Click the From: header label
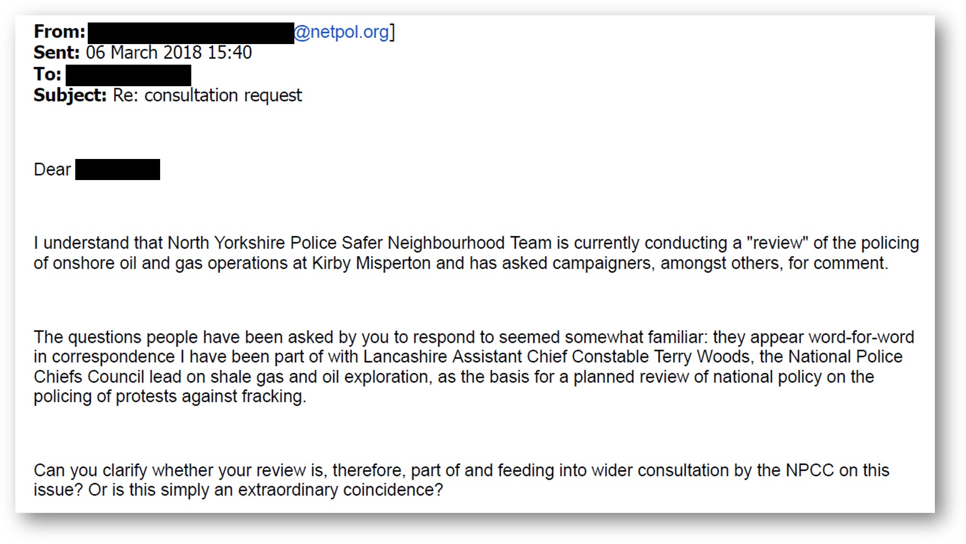Image resolution: width=966 pixels, height=544 pixels. click(59, 32)
